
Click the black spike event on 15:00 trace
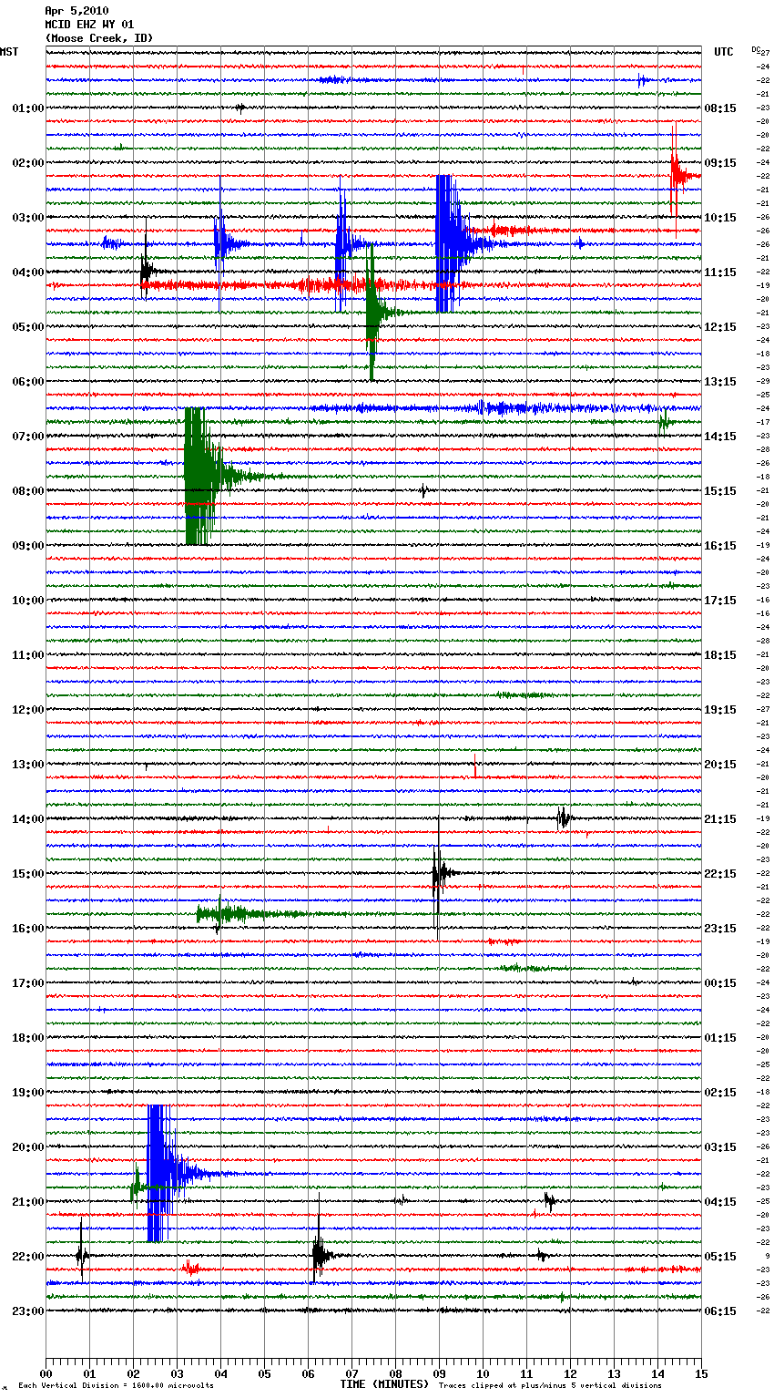[440, 873]
